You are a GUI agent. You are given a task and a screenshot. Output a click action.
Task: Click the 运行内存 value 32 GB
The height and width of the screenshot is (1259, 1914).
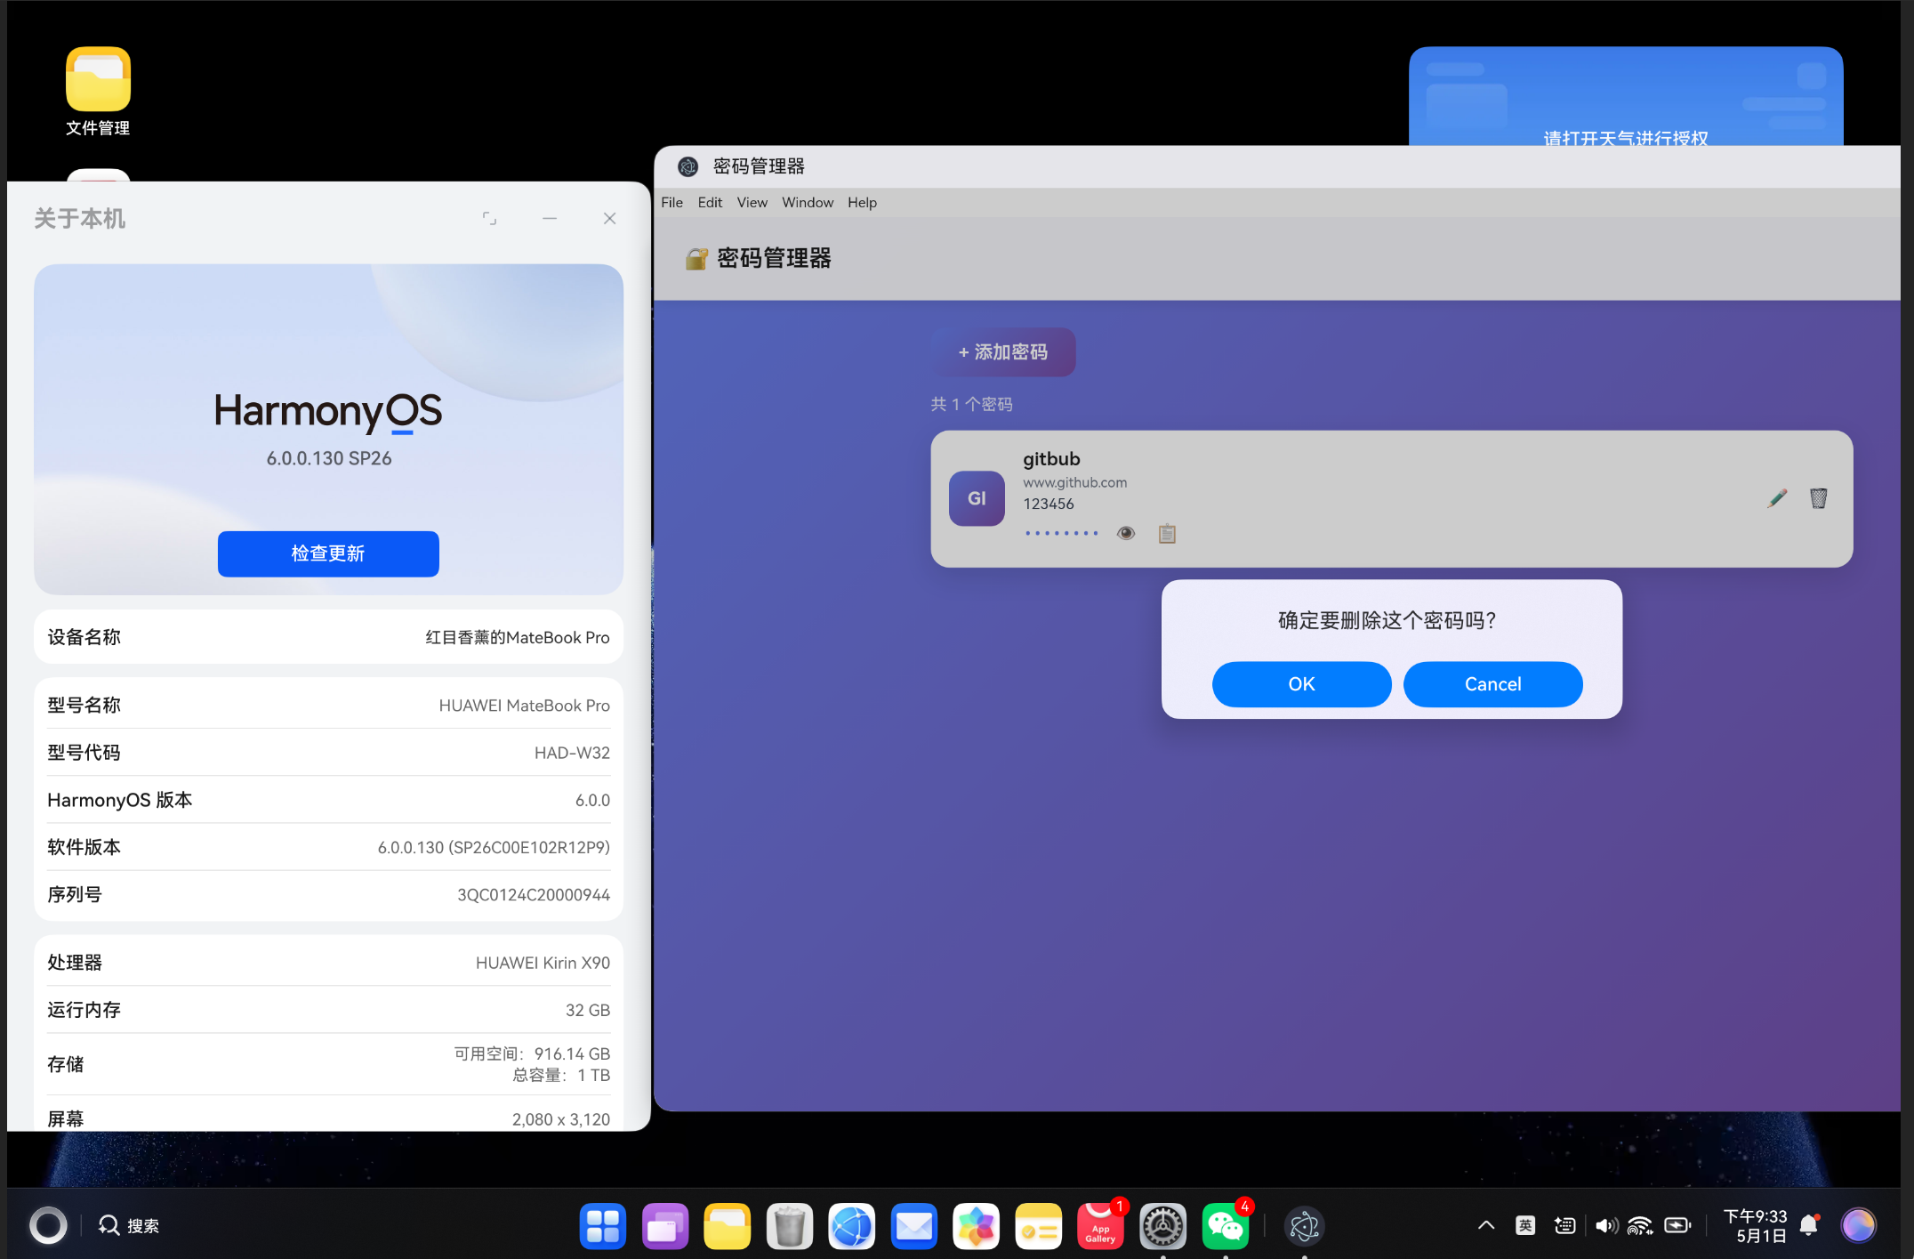tap(588, 1010)
